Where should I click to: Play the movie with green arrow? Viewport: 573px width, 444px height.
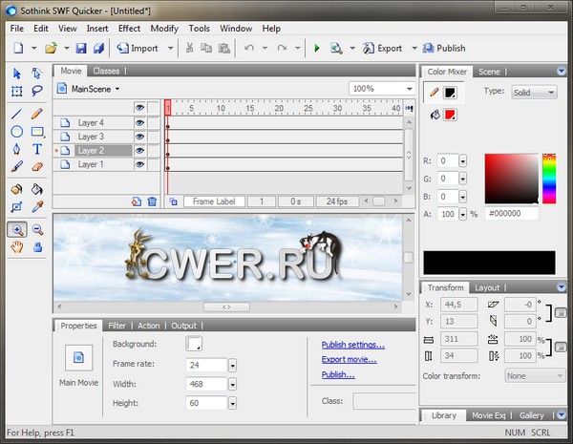point(317,48)
